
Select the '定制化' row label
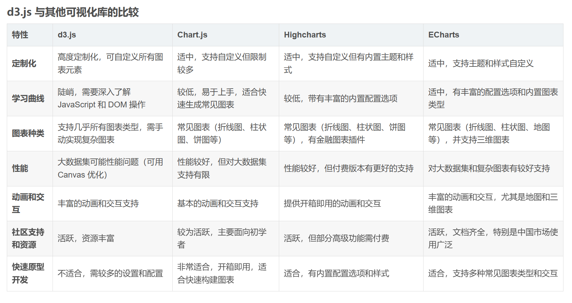[x=30, y=63]
